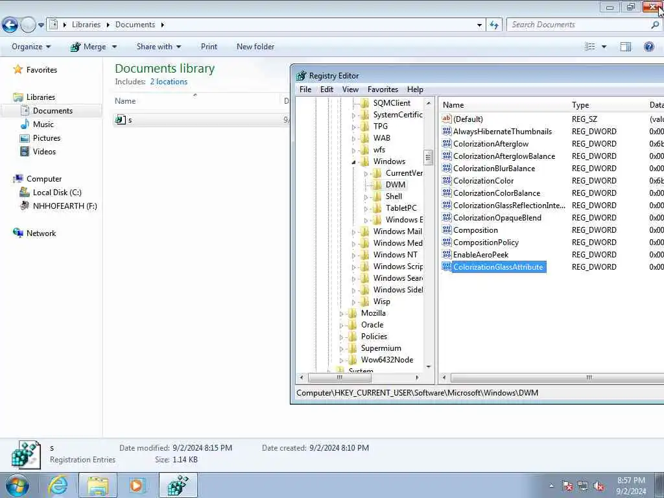Open the Registry Editor File menu
This screenshot has height=498, width=664.
pos(305,89)
